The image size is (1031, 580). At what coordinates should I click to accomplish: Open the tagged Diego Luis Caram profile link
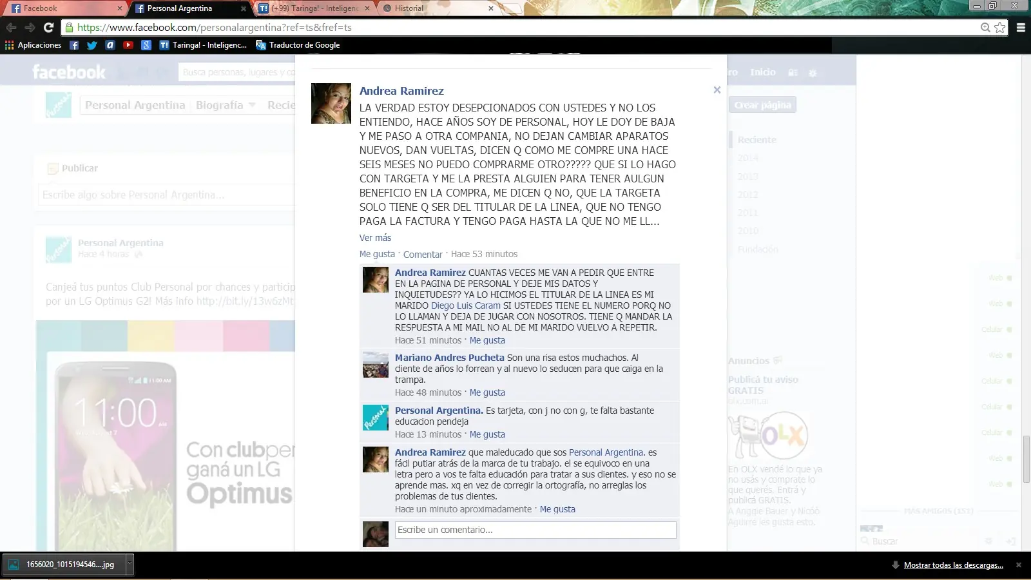(466, 305)
